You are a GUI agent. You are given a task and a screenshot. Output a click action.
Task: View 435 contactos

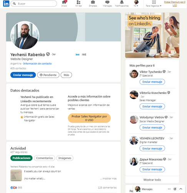[18, 68]
